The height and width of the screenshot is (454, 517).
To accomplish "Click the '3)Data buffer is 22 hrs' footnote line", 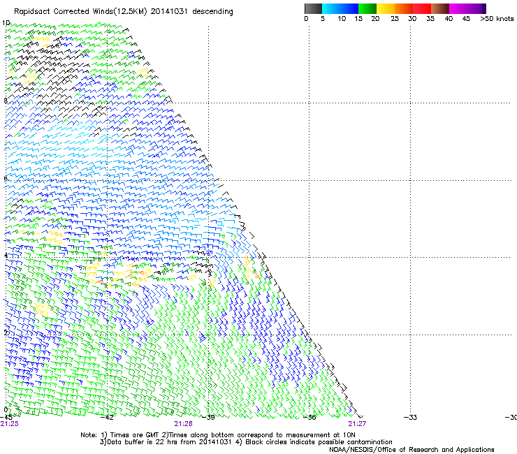I will (x=246, y=442).
